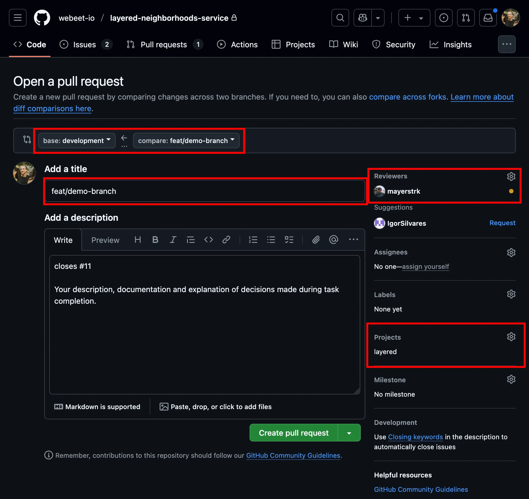Open the Reviewers settings gear
The width and height of the screenshot is (529, 499).
511,176
